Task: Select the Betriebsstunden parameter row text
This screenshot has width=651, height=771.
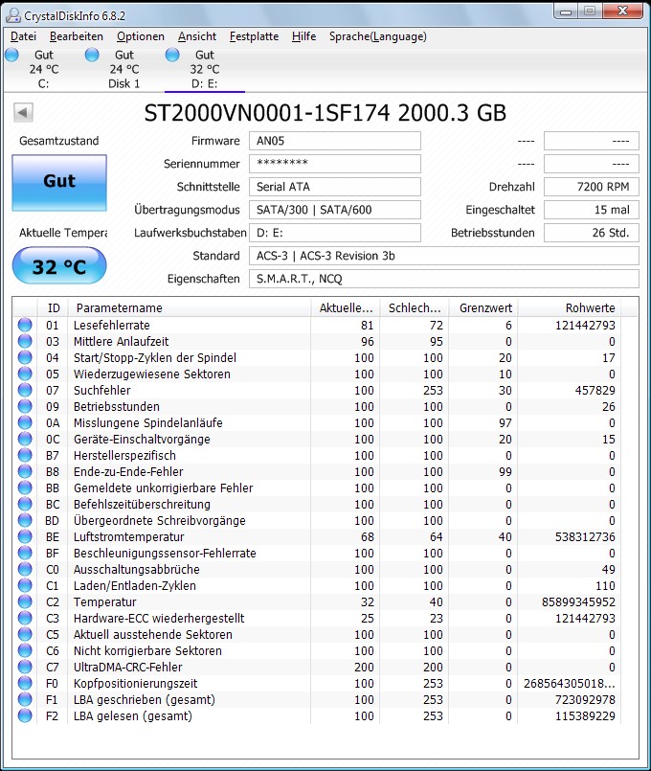Action: pos(117,407)
